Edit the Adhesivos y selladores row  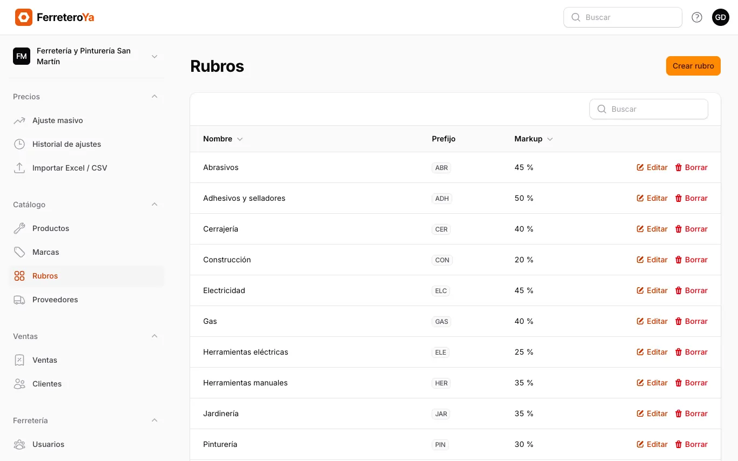[652, 198]
